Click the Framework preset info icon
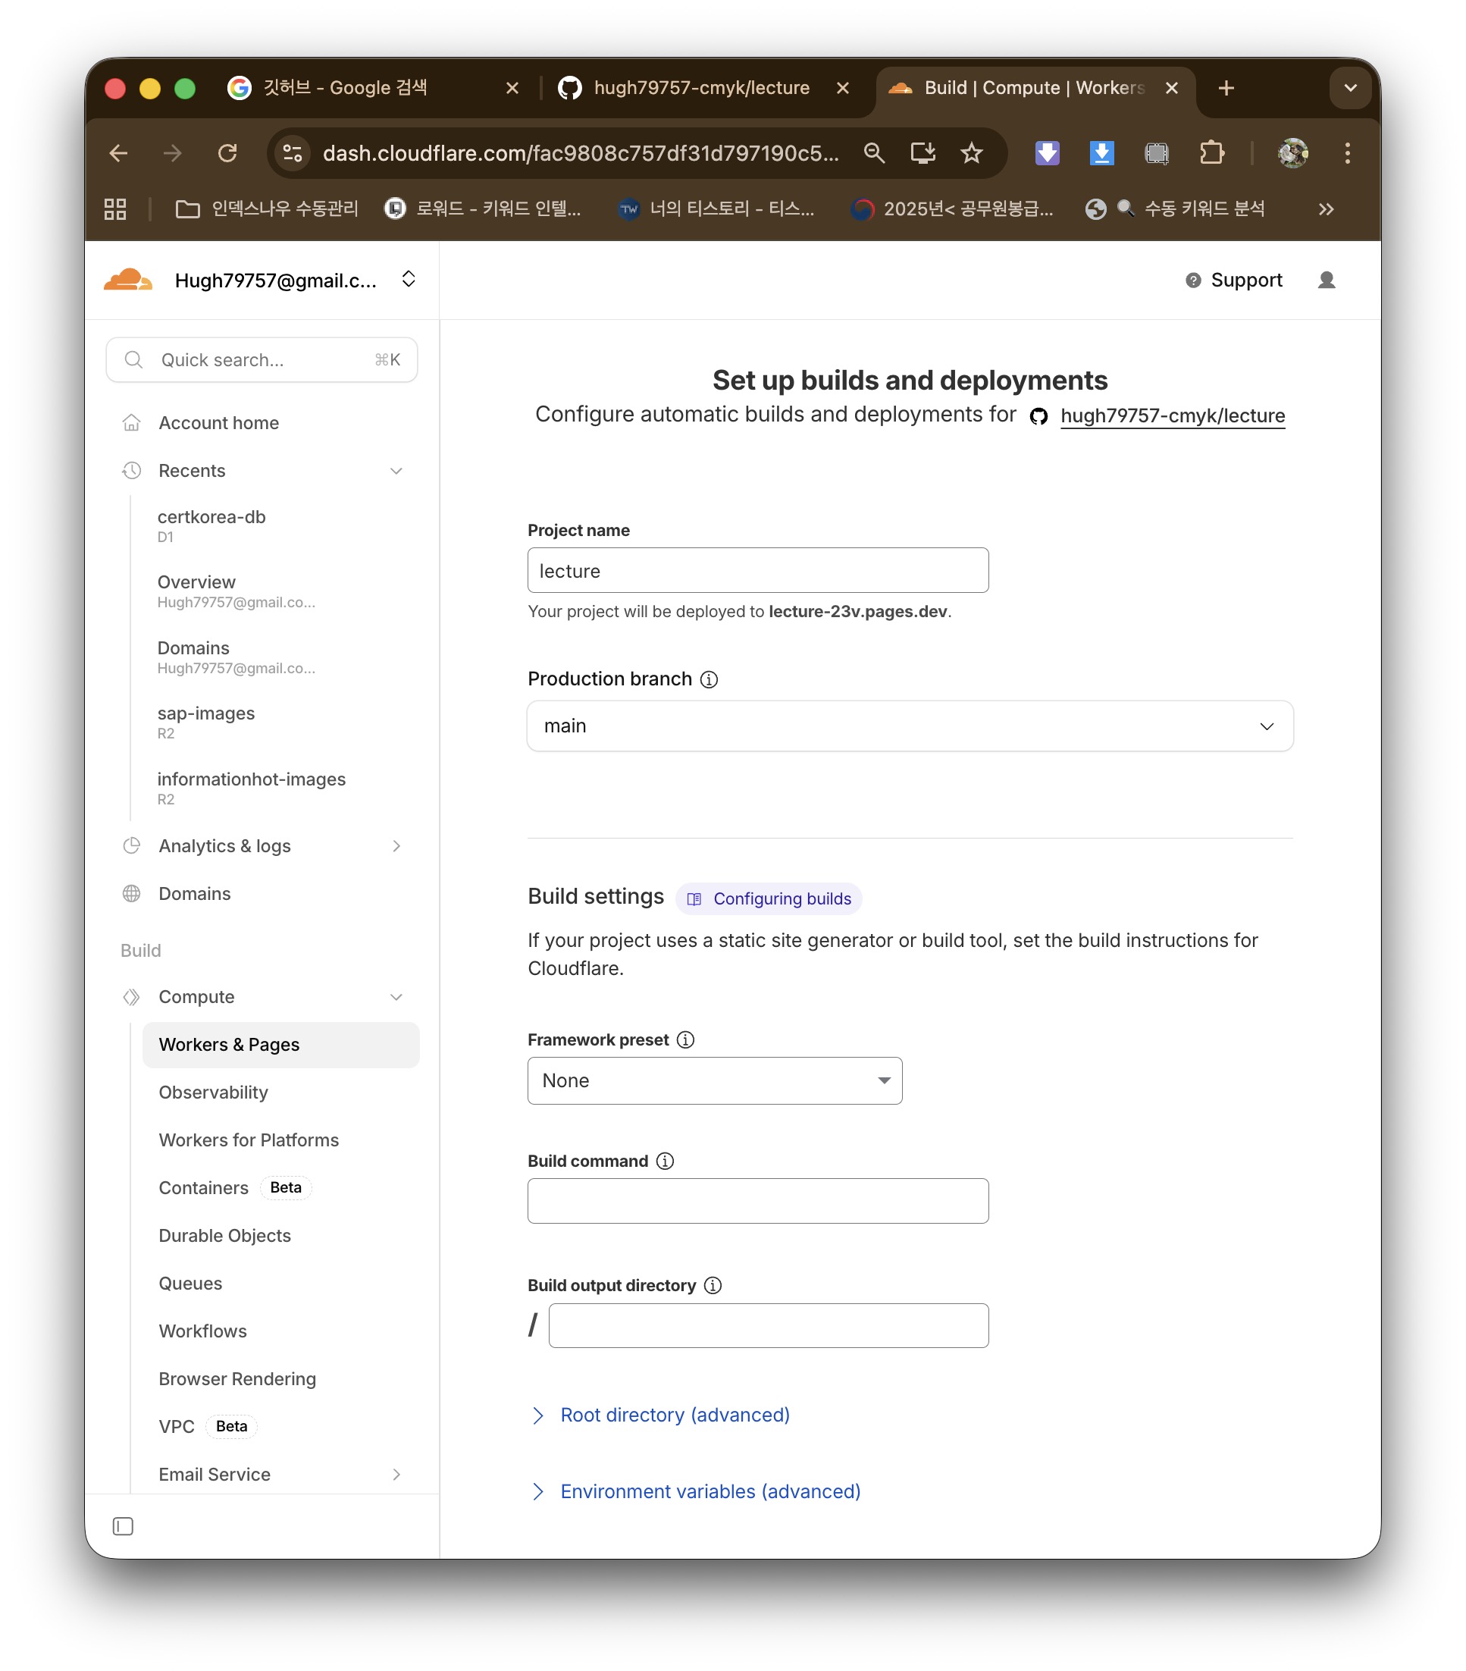Screen dimensions: 1466x1671 tap(685, 1040)
